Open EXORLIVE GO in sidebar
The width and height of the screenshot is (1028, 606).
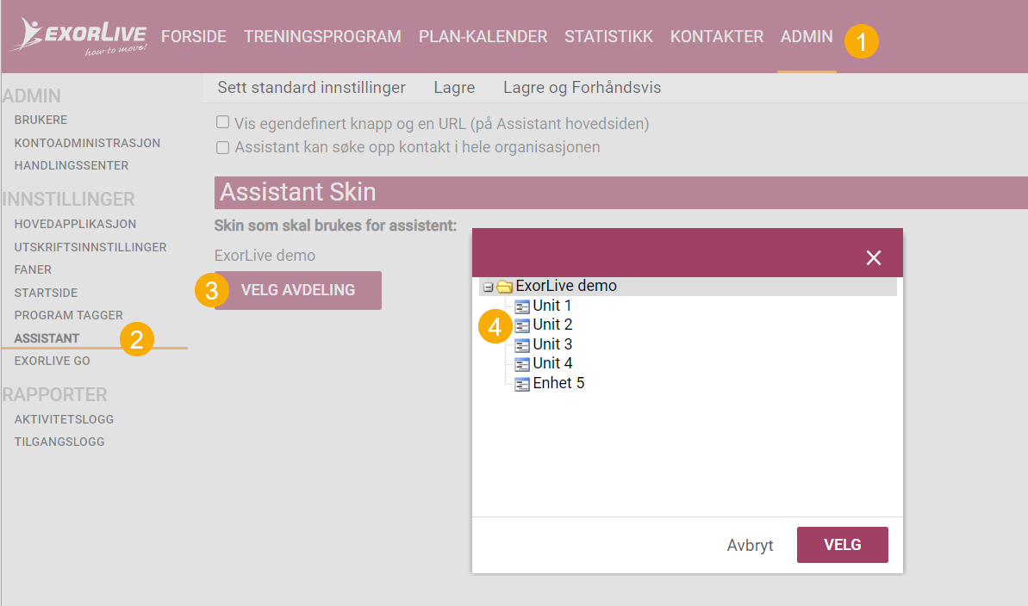point(53,361)
